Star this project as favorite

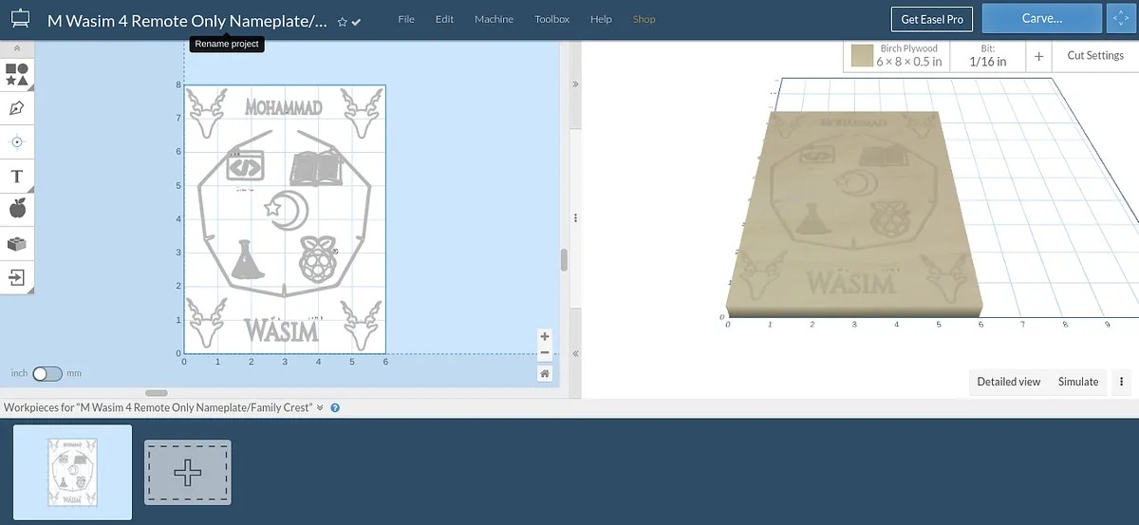click(342, 21)
